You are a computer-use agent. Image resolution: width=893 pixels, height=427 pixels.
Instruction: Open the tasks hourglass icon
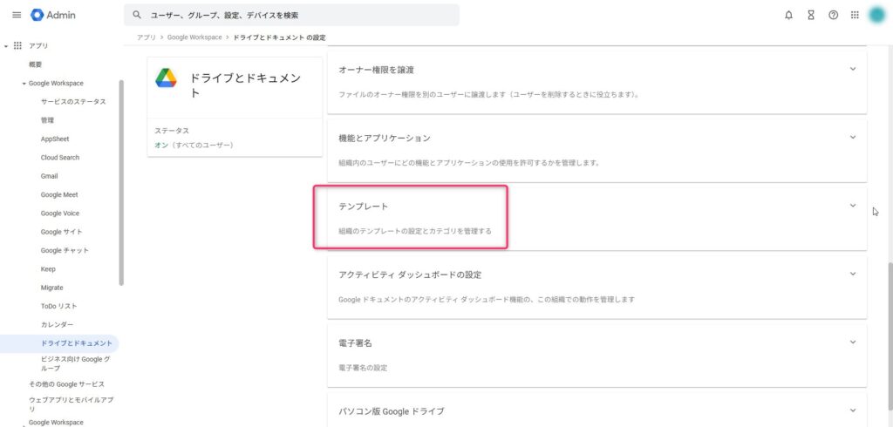[811, 16]
